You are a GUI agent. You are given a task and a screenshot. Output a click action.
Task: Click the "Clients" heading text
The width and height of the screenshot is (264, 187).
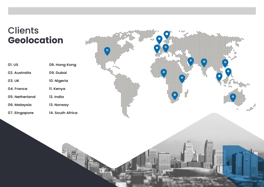(x=23, y=30)
